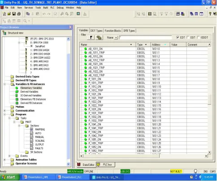Select Derived Variables in the tree

(x=29, y=92)
